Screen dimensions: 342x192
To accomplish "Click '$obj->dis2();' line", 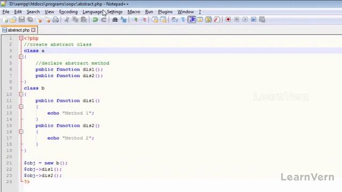I will [43, 175].
